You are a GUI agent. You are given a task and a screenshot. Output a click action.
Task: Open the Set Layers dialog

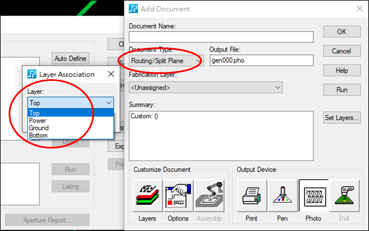[341, 118]
